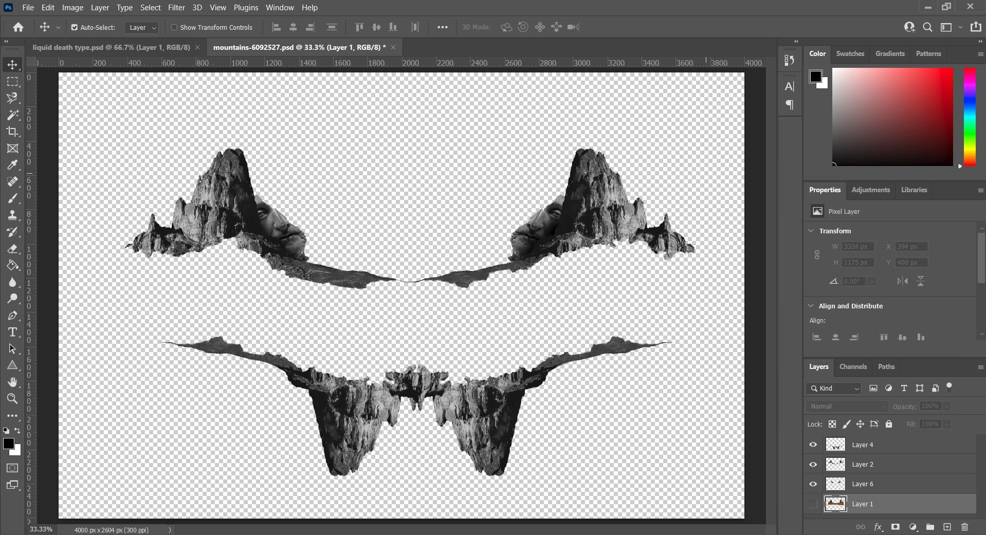
Task: Select the Blur tool
Action: tap(12, 282)
